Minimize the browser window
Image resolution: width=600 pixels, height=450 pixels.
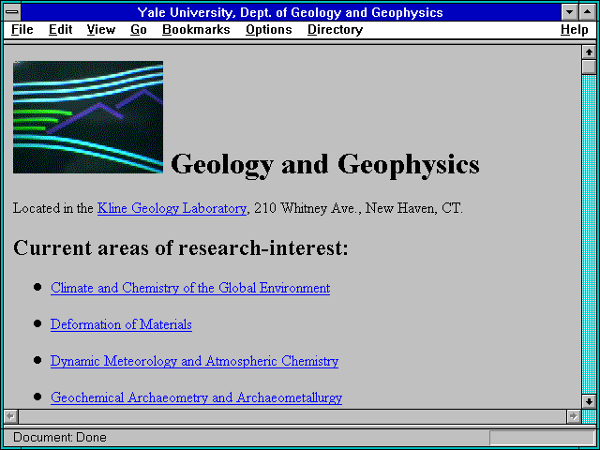570,12
